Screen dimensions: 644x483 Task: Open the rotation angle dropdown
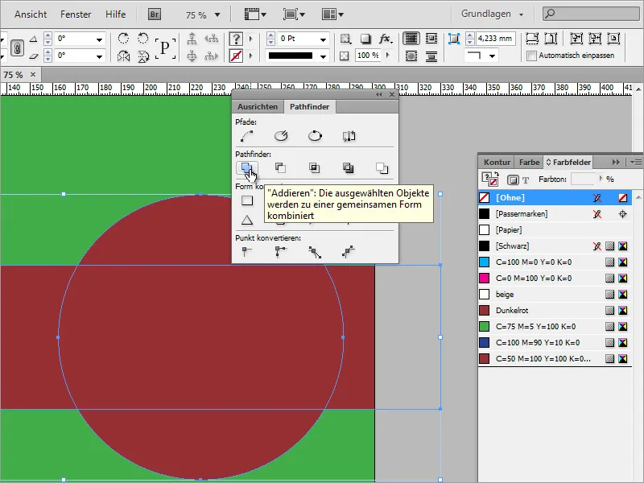point(99,39)
